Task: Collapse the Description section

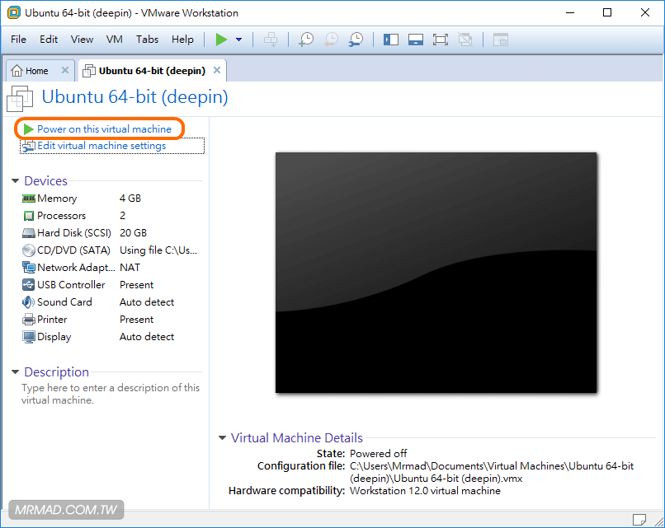Action: [16, 372]
